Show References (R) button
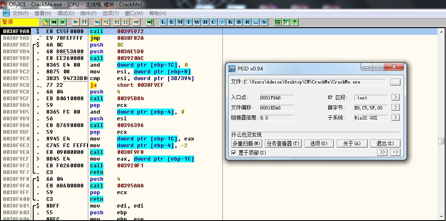446x221 pixels. click(x=247, y=22)
